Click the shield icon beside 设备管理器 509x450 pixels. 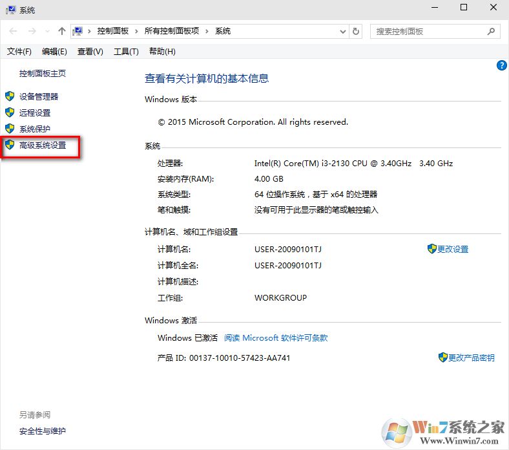pyautogui.click(x=10, y=96)
